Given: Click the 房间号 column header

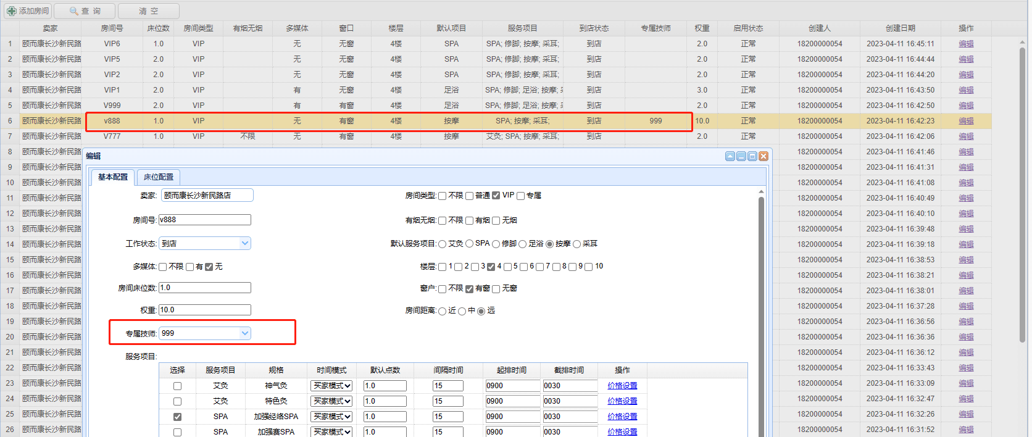Looking at the screenshot, I should pyautogui.click(x=112, y=28).
